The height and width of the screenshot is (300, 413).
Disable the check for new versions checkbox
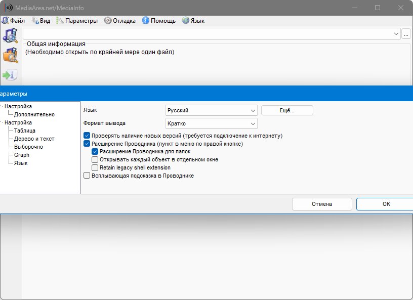[87, 136]
